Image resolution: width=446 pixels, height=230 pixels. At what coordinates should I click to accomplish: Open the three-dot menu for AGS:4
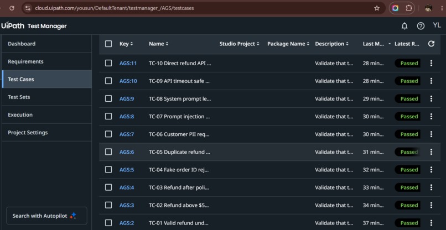[431, 187]
